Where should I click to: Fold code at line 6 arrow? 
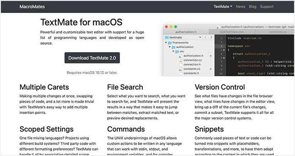(x=224, y=58)
